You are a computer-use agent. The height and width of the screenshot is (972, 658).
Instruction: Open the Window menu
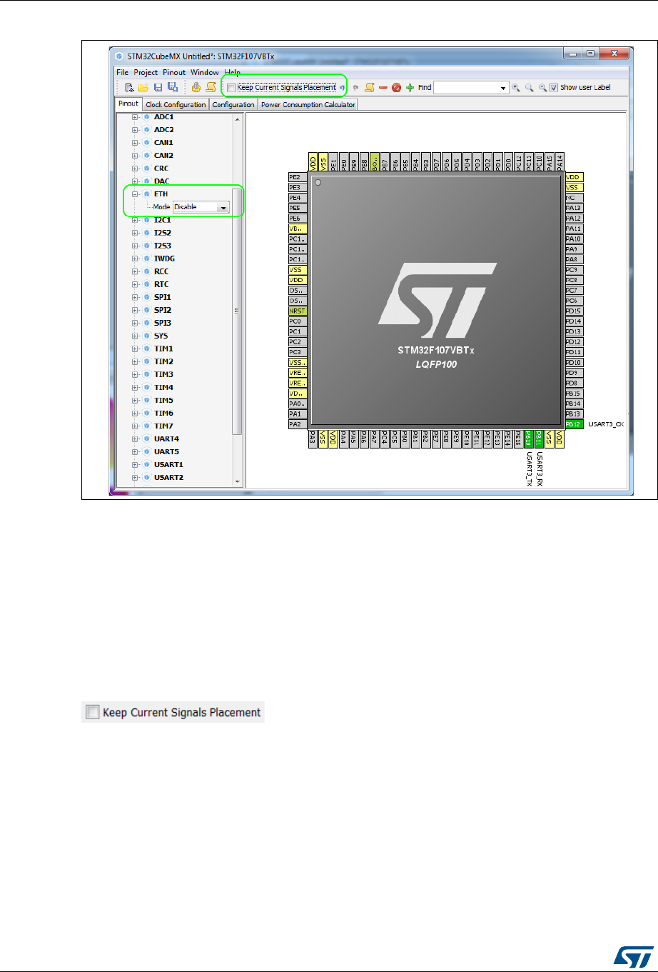205,72
